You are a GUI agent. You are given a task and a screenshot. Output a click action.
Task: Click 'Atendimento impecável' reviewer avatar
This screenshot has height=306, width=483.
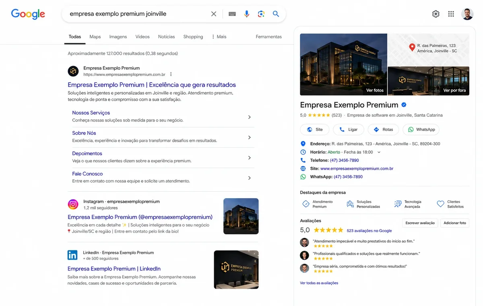point(304,242)
